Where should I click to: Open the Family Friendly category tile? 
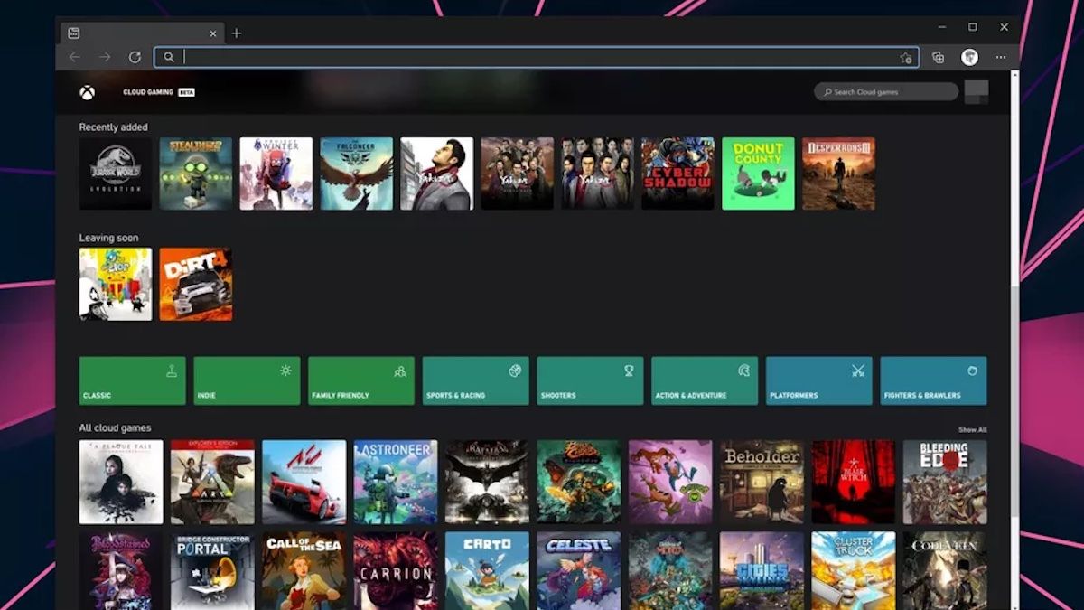[361, 380]
